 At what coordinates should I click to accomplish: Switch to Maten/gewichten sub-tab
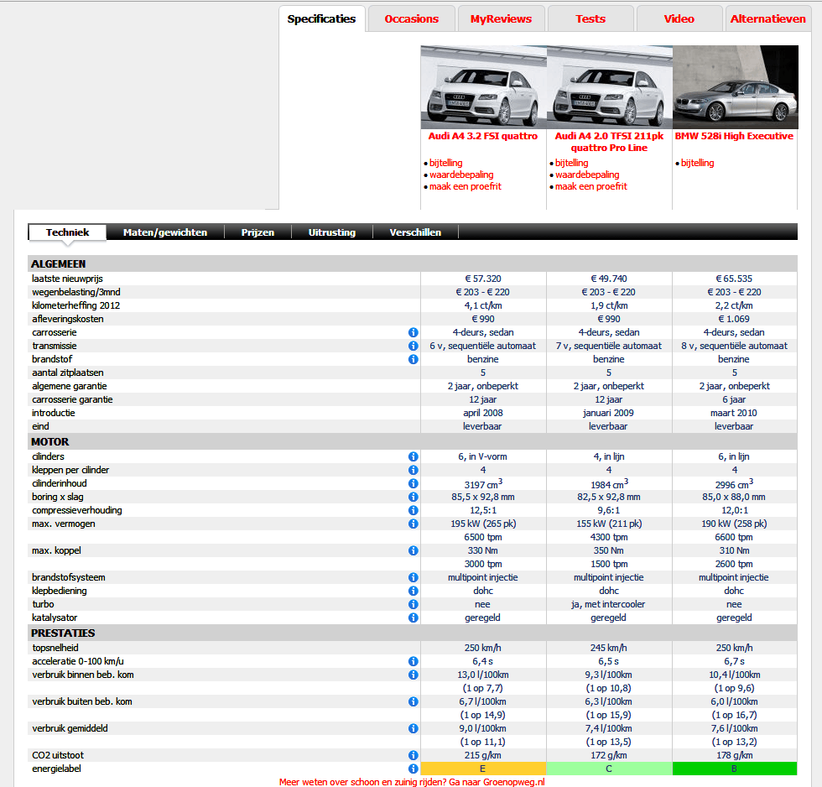(x=165, y=232)
